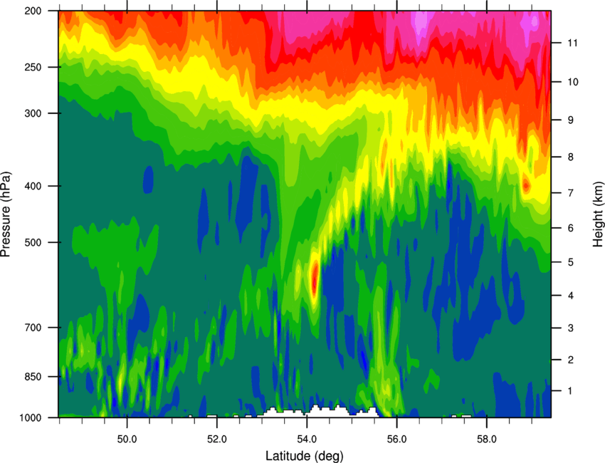Click the 50.0 latitude tick label

click(127, 439)
